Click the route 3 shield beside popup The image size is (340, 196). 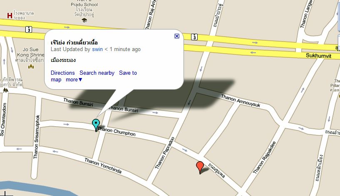194,37
